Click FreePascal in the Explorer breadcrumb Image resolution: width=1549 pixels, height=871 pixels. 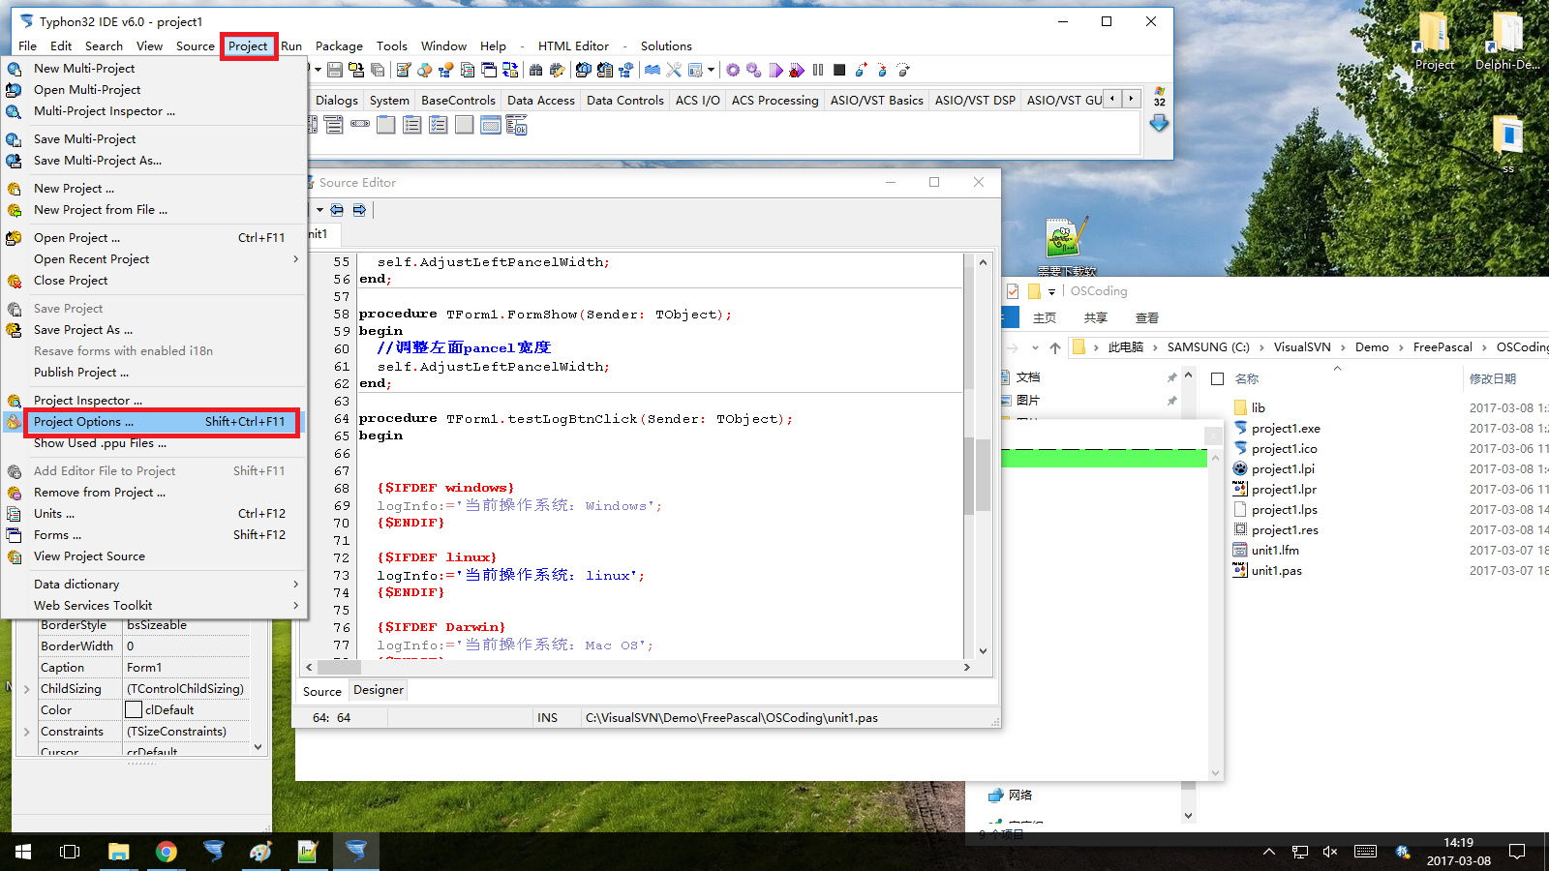pyautogui.click(x=1443, y=346)
